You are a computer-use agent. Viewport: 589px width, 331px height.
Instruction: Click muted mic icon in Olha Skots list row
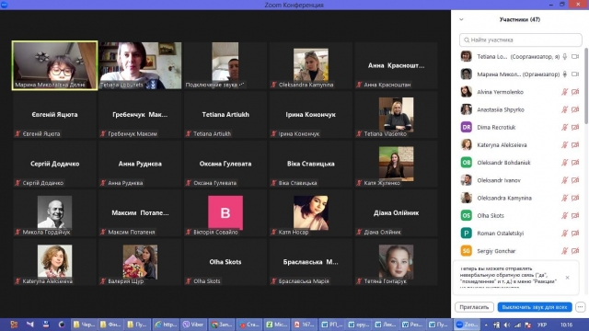564,215
